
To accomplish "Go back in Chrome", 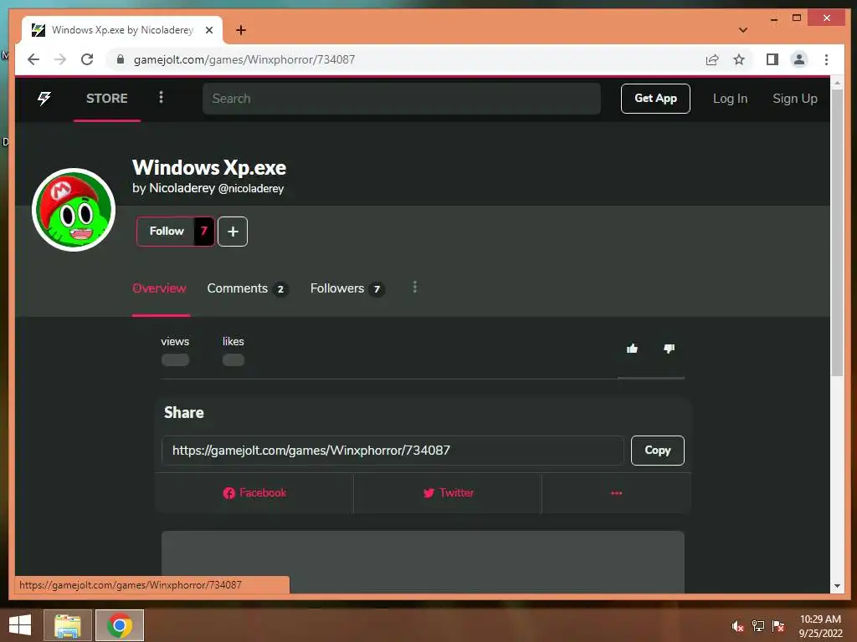I will point(33,59).
